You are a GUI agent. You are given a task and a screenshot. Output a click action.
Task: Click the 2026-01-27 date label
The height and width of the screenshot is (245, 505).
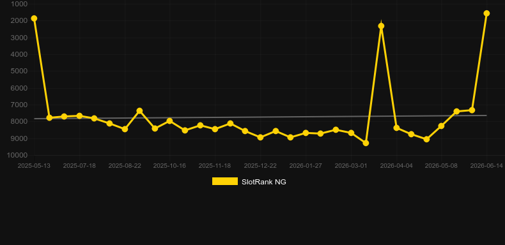[x=306, y=166]
